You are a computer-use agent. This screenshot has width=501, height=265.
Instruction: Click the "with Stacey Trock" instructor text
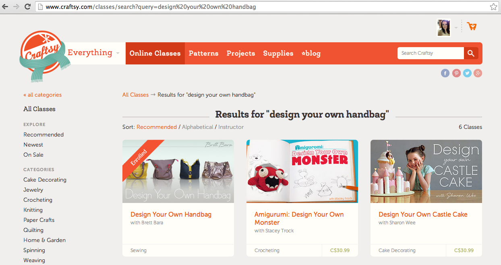(274, 231)
